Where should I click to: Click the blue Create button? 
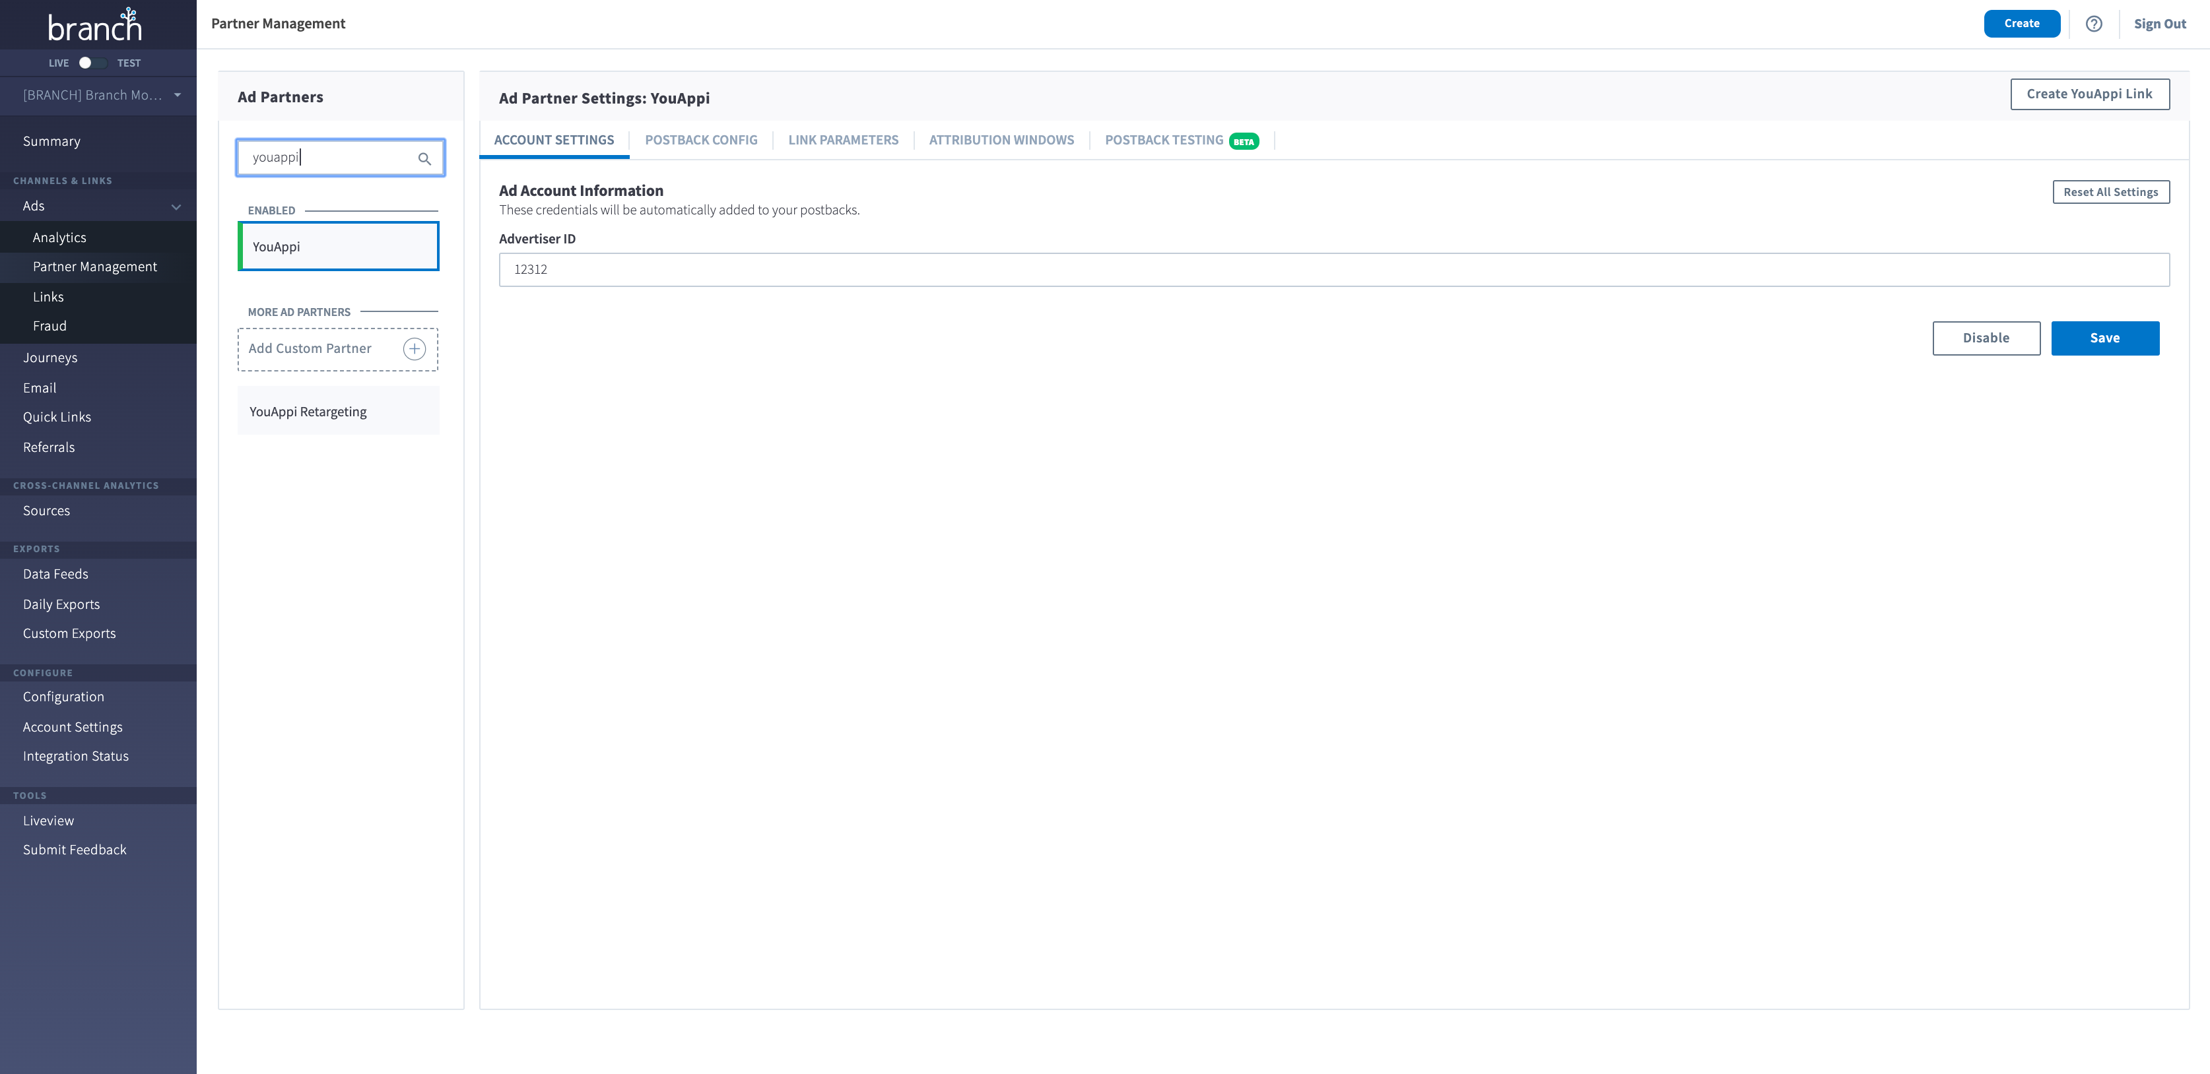[x=2021, y=24]
